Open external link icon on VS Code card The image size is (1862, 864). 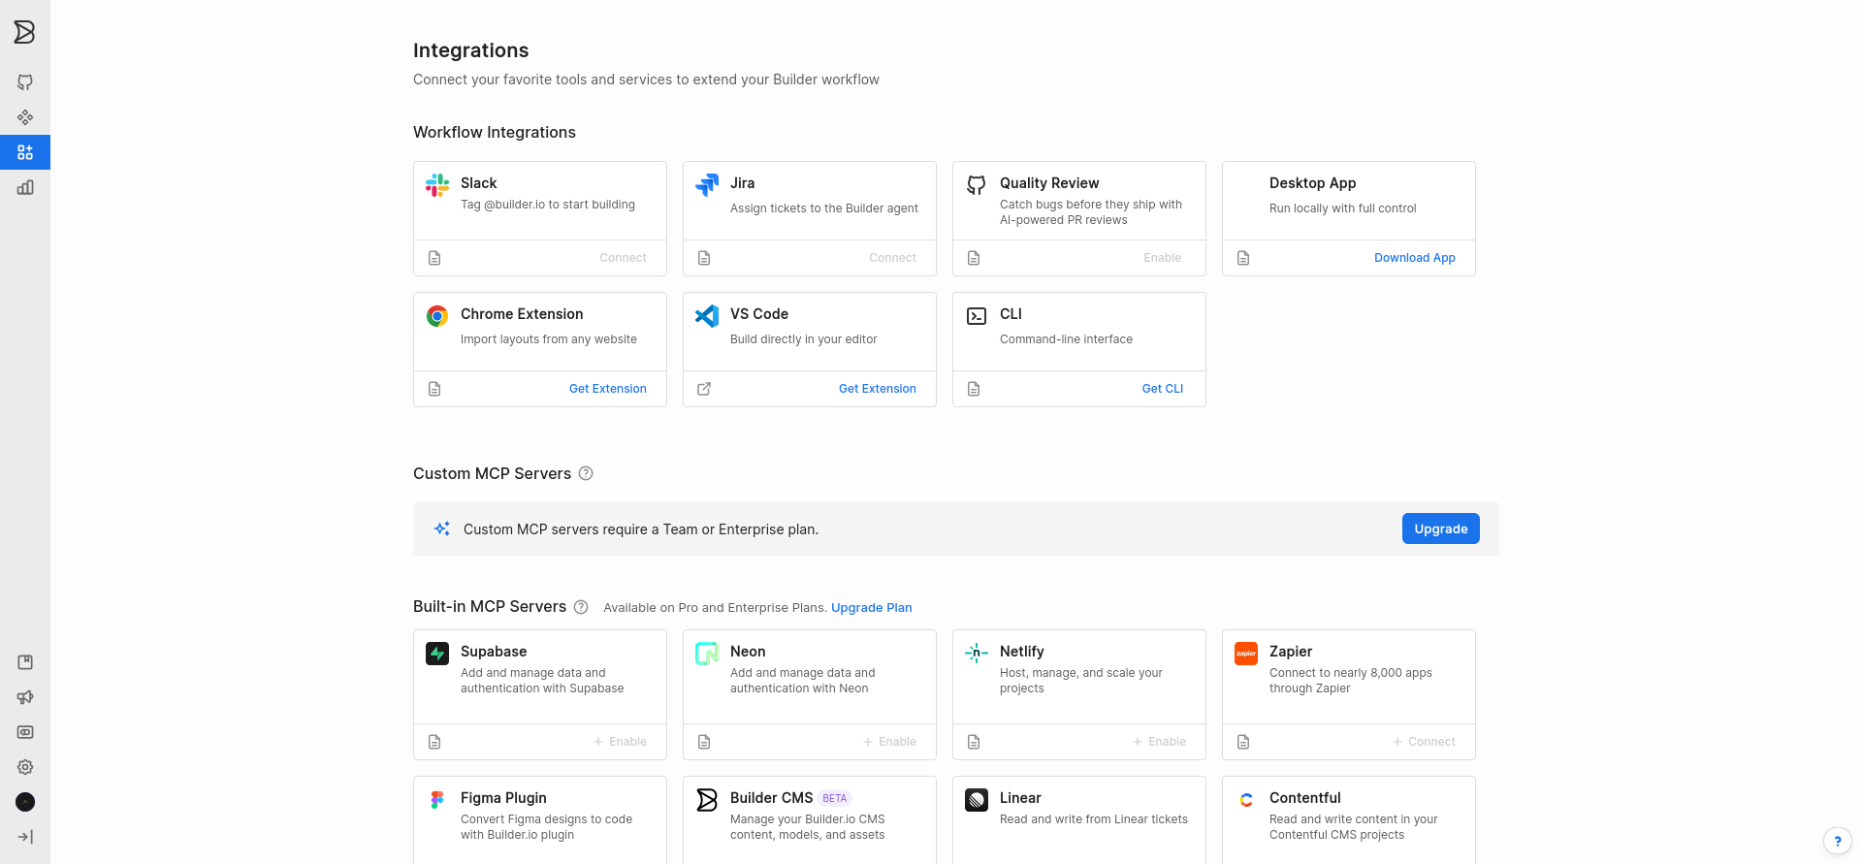tap(704, 389)
